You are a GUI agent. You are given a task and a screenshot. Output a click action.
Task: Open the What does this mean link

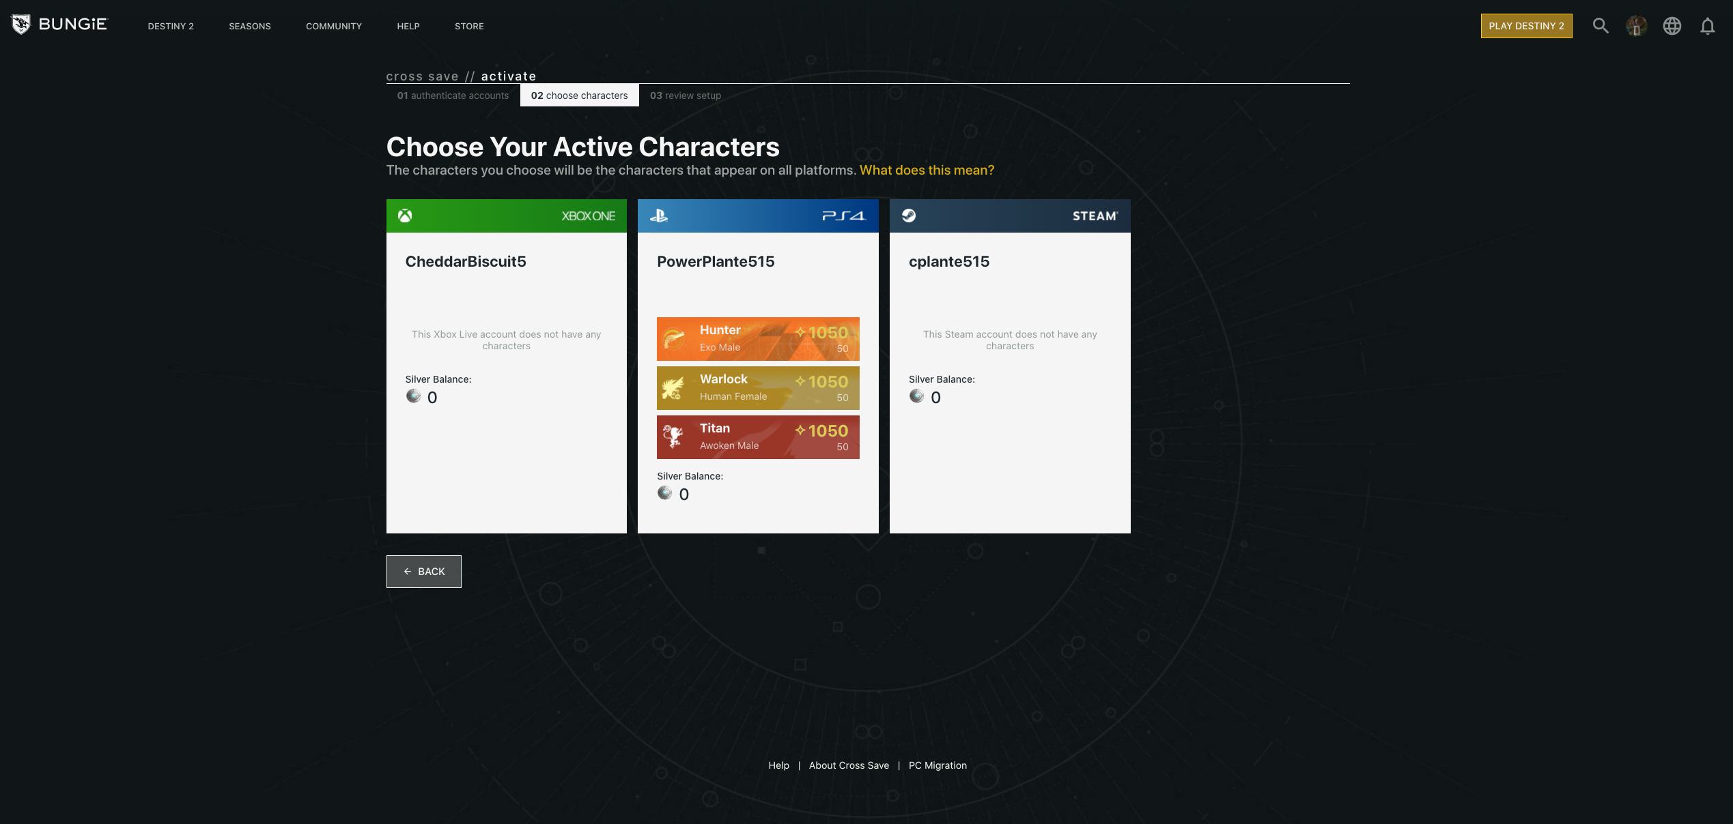click(x=927, y=170)
